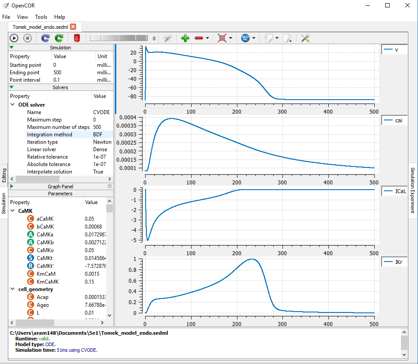Collapse the CaMK parameter group

pos(12,211)
